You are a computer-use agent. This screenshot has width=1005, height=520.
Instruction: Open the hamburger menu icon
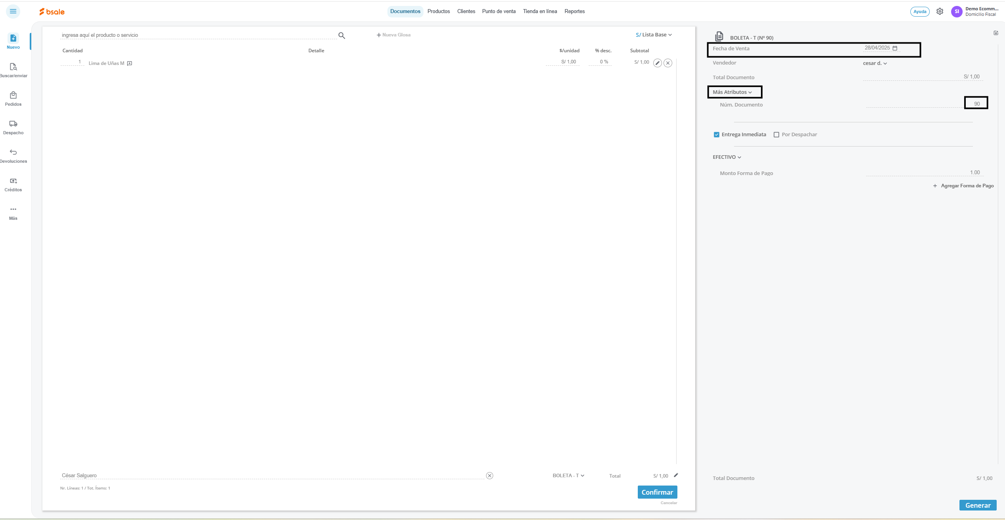tap(13, 11)
